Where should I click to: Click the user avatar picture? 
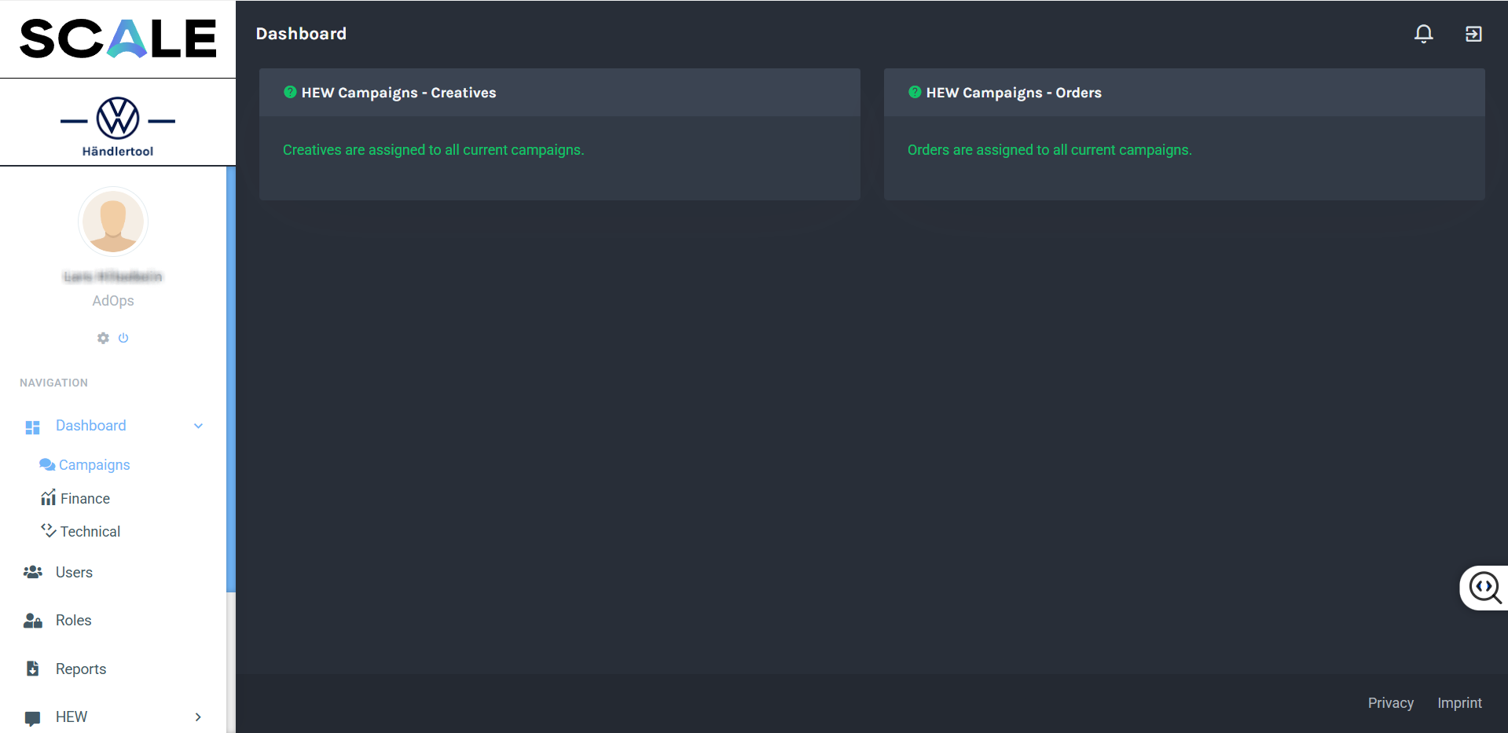pyautogui.click(x=113, y=222)
